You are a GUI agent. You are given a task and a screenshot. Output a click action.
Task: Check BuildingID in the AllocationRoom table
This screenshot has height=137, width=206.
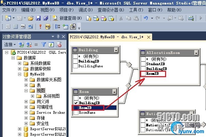coord(143,69)
